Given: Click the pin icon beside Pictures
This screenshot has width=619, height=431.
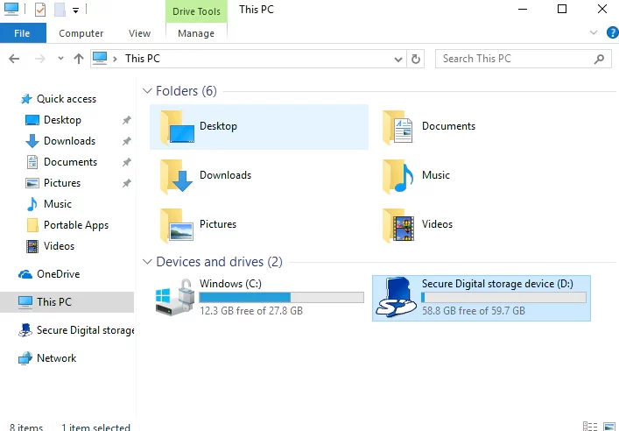Looking at the screenshot, I should (x=126, y=183).
